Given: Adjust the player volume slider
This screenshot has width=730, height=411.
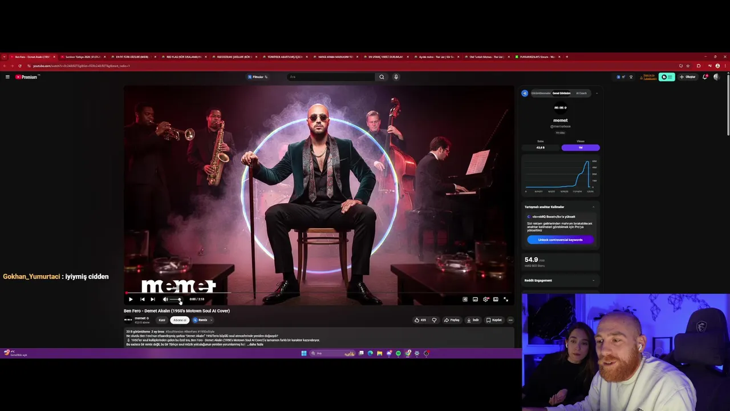Looking at the screenshot, I should [176, 299].
